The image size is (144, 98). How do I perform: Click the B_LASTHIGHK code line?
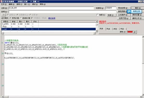pyautogui.click(x=40, y=58)
